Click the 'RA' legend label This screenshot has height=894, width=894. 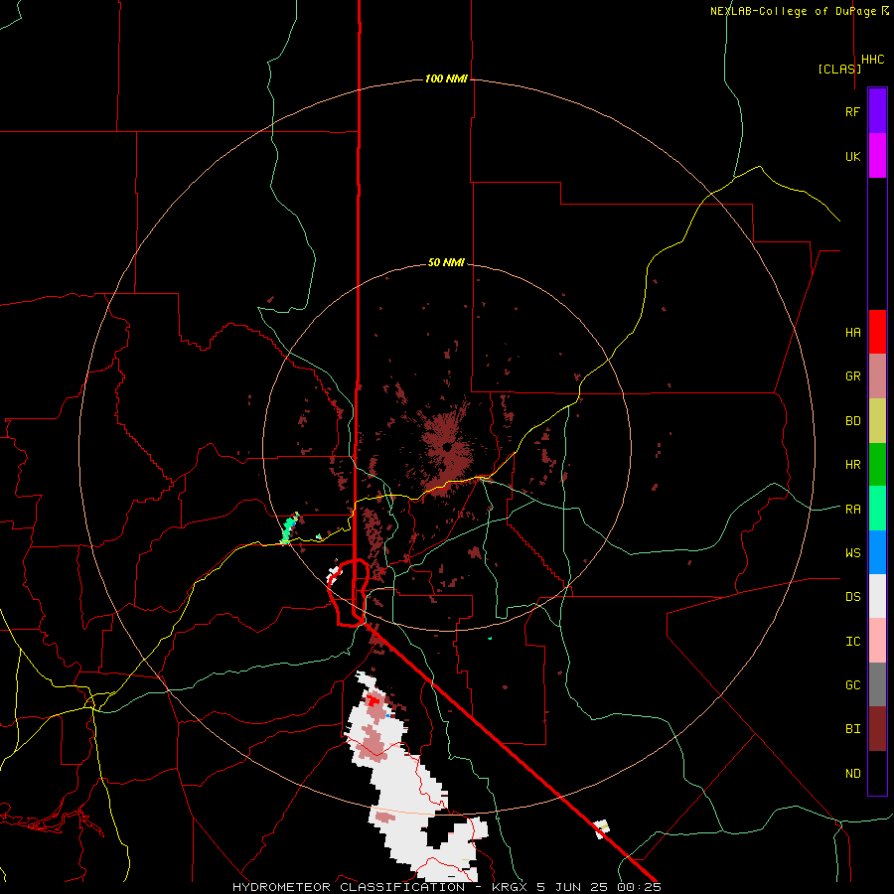tap(852, 510)
